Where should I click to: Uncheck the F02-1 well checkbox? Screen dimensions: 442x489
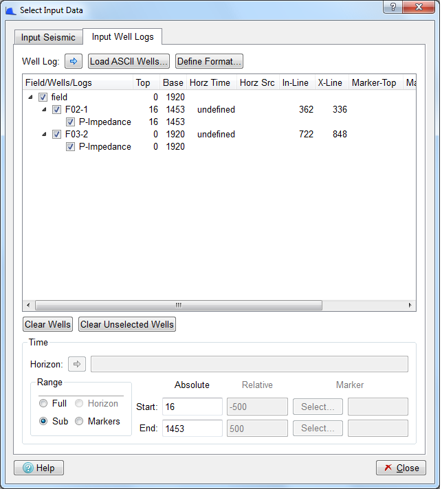(x=56, y=110)
